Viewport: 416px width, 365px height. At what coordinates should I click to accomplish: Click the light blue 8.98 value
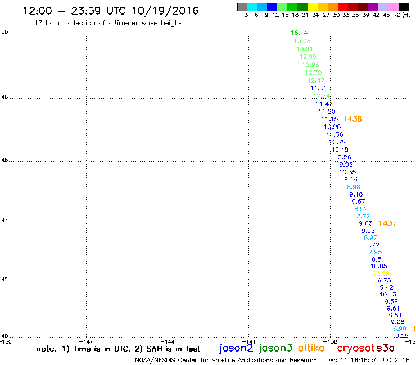[x=354, y=187]
